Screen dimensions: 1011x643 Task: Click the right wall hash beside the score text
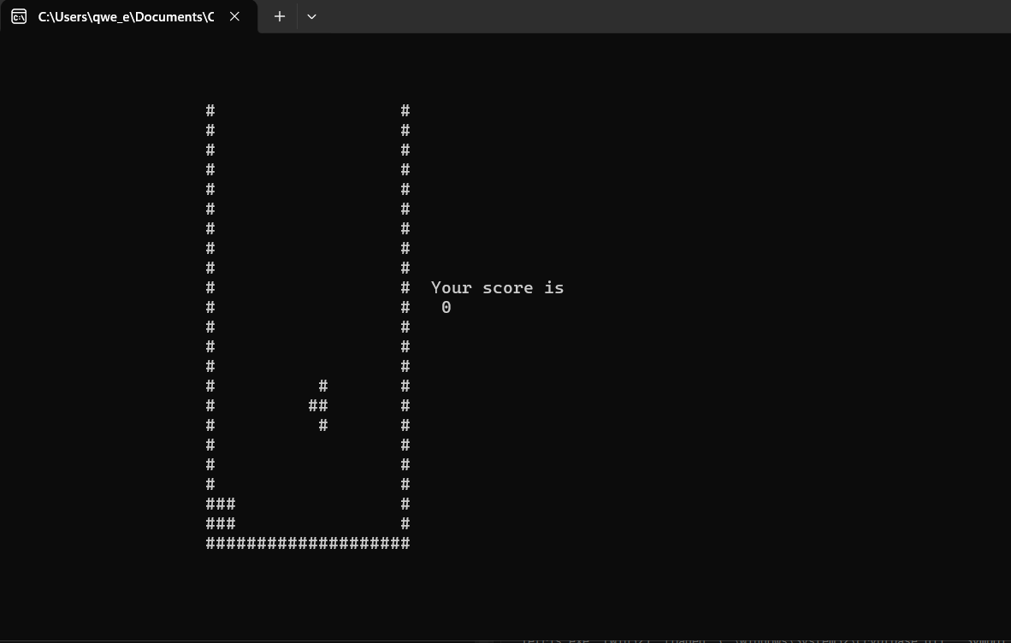click(x=405, y=288)
